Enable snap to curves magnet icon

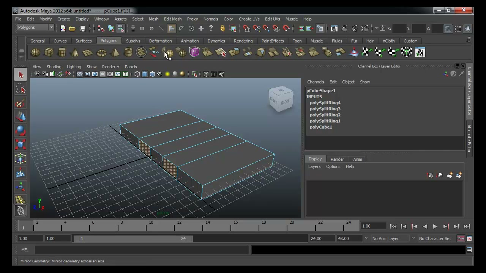coord(257,28)
